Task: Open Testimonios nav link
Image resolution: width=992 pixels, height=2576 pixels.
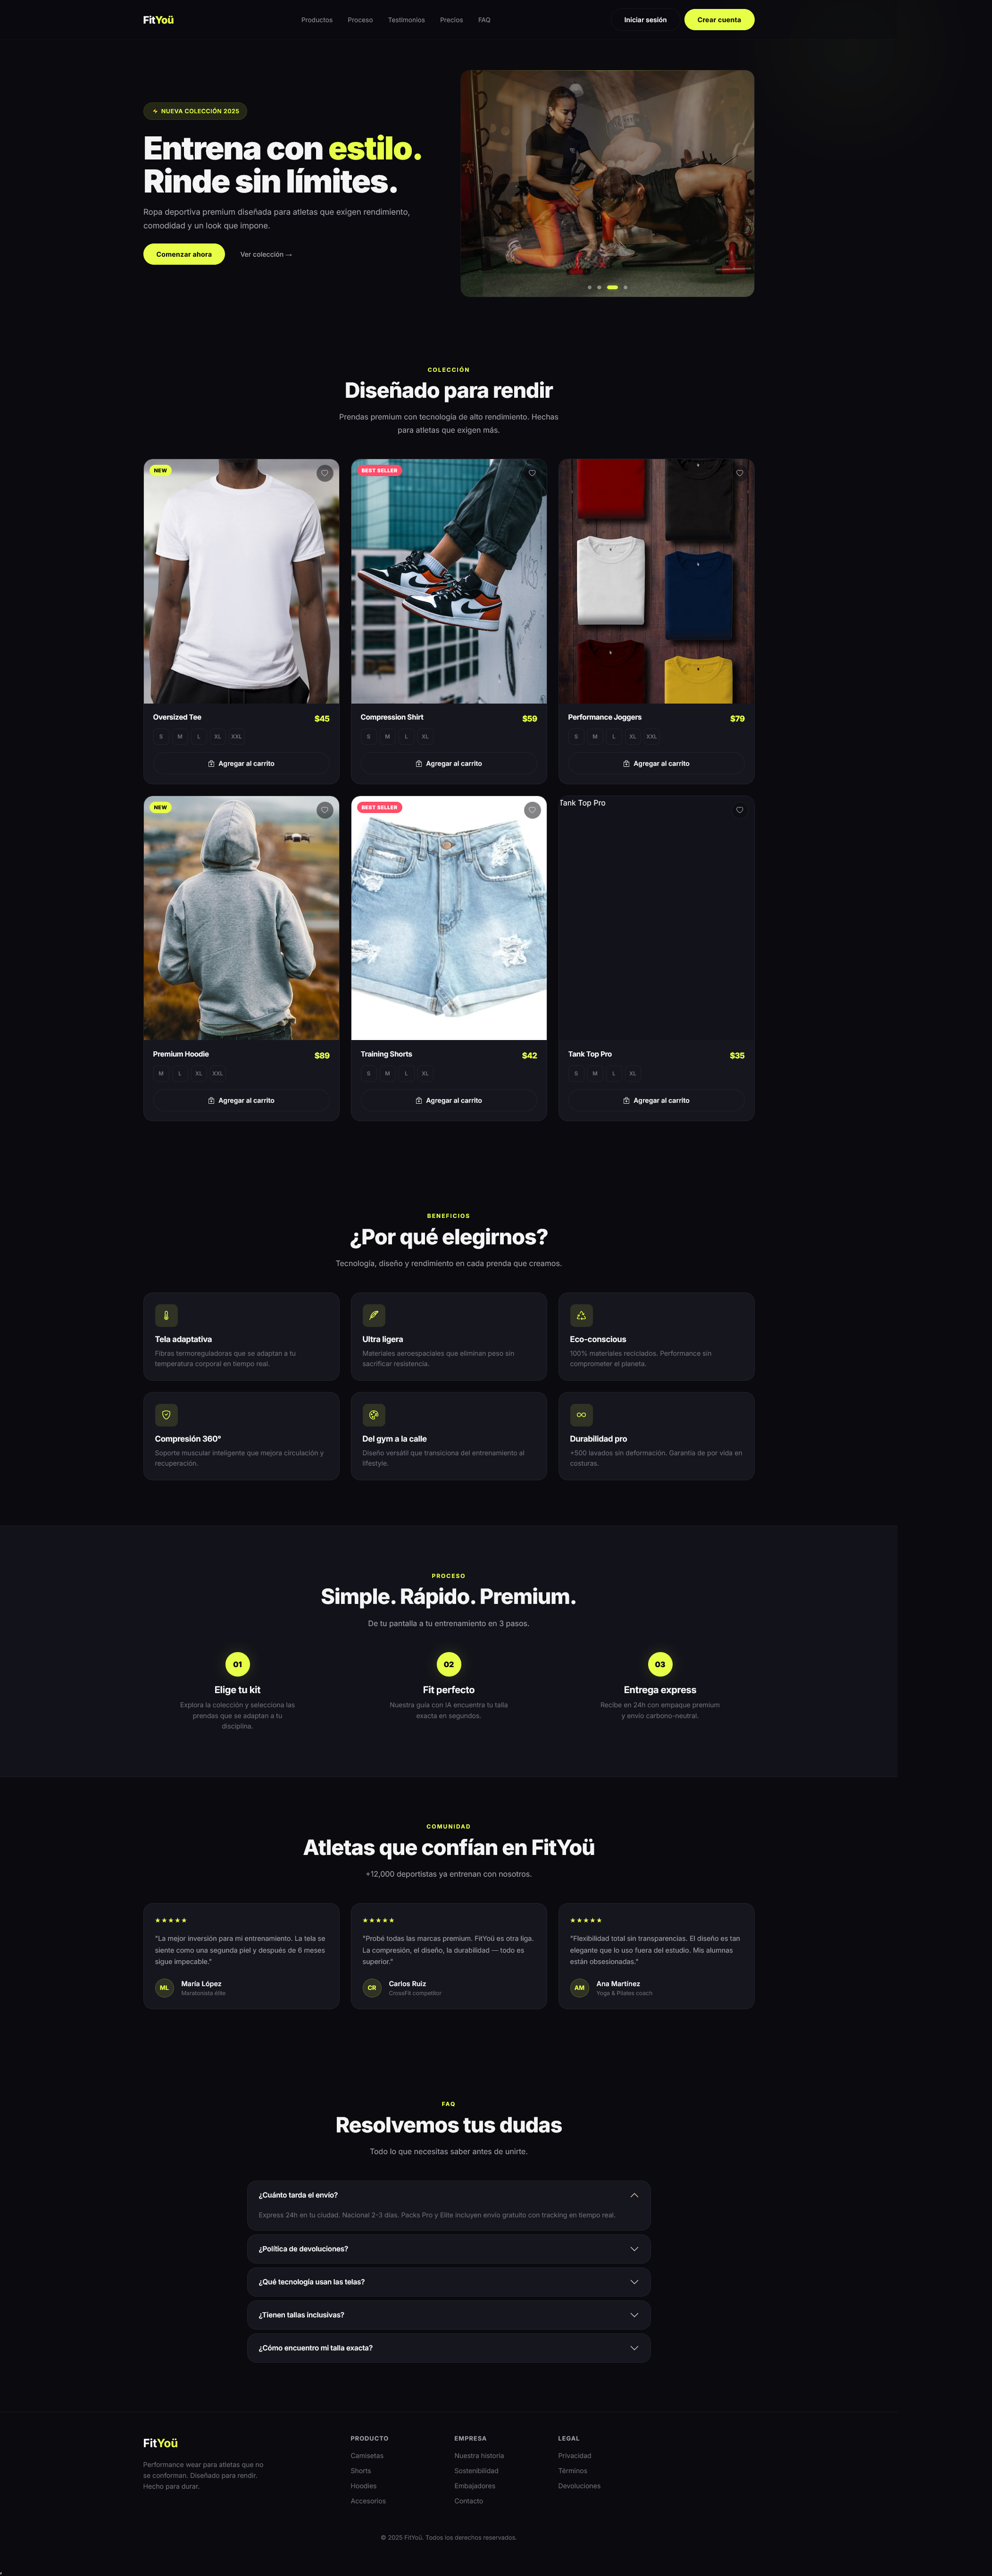Action: [406, 20]
